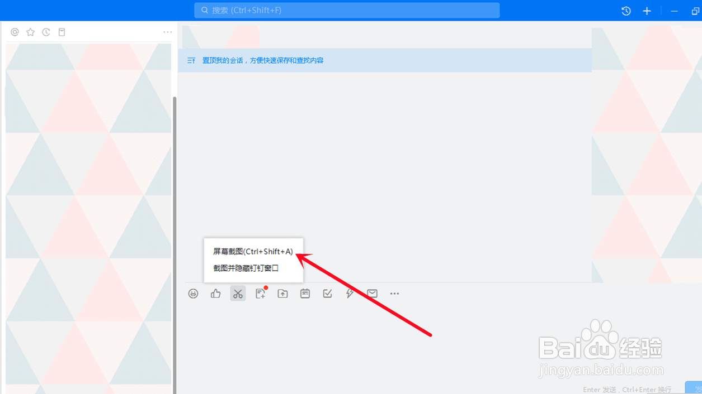Open chat history icon in the title bar
This screenshot has width=702, height=394.
coord(626,11)
